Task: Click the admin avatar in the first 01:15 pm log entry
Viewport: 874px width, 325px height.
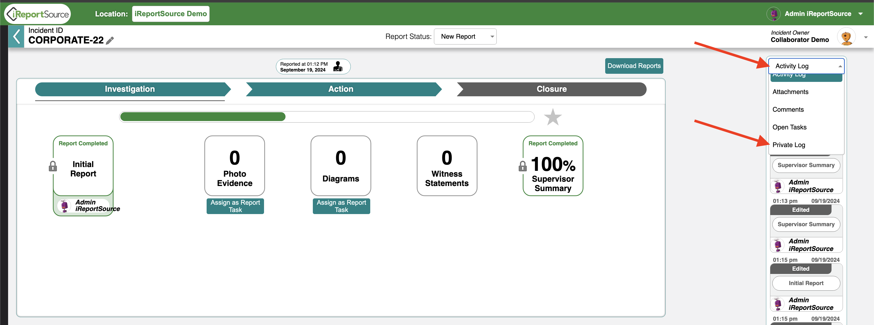Action: tap(778, 245)
